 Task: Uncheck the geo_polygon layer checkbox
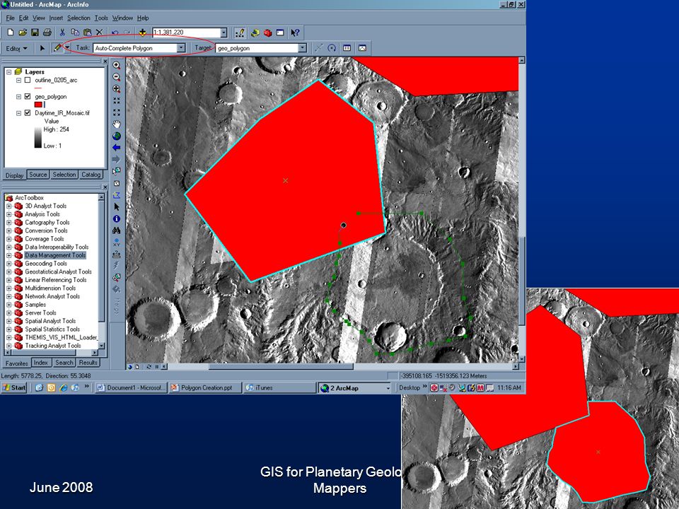[x=28, y=97]
